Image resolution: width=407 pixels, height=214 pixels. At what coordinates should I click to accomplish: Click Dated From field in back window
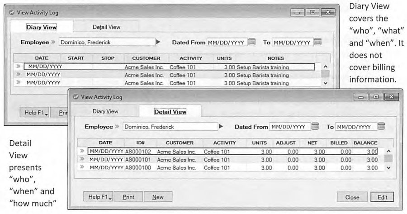point(227,42)
